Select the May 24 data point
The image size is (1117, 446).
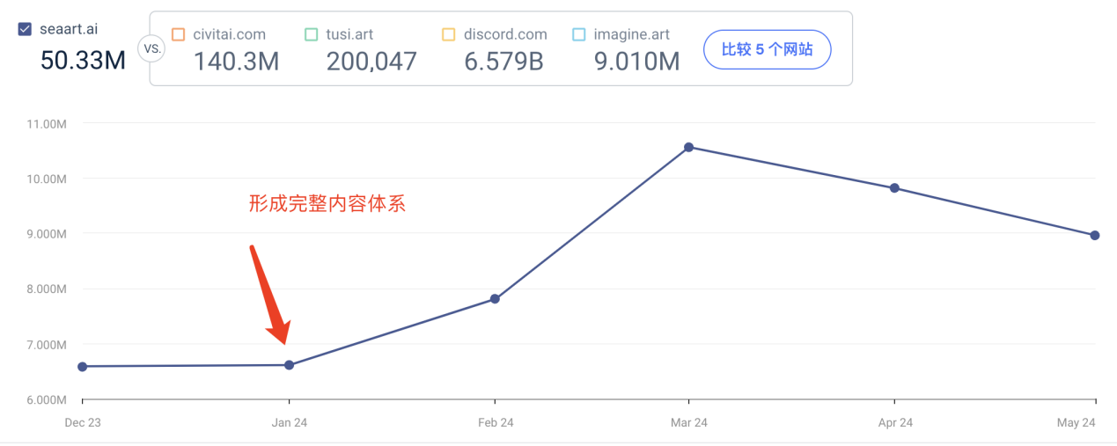pyautogui.click(x=1095, y=235)
